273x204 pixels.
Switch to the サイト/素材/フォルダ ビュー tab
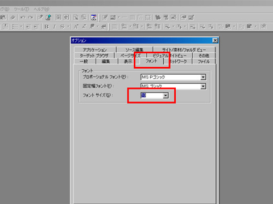tap(184, 50)
